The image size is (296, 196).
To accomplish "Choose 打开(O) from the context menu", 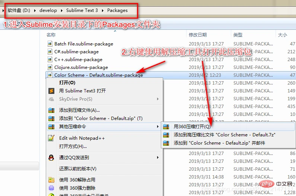I will coord(67,83).
